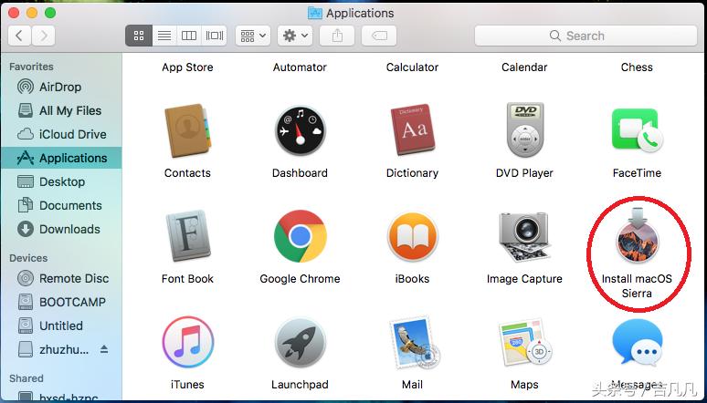The height and width of the screenshot is (403, 707).
Task: Open the DVD Player app icon
Action: pos(525,129)
